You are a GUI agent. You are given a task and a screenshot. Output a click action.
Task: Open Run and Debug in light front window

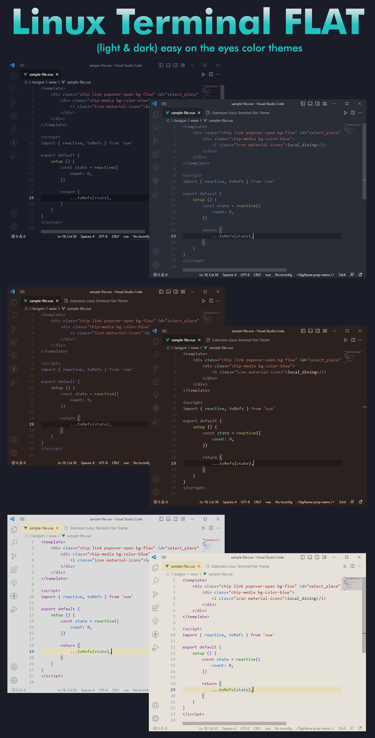pyautogui.click(x=155, y=648)
